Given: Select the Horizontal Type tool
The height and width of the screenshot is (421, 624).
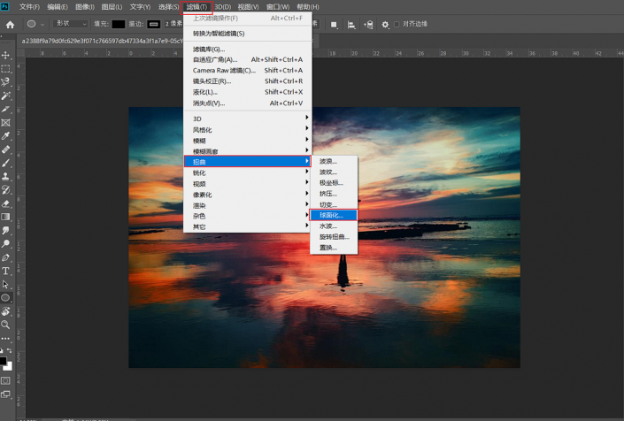Looking at the screenshot, I should point(5,271).
